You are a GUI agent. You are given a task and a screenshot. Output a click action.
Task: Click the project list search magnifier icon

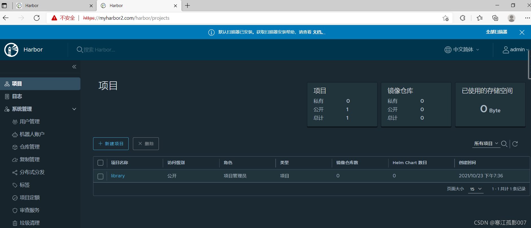504,144
